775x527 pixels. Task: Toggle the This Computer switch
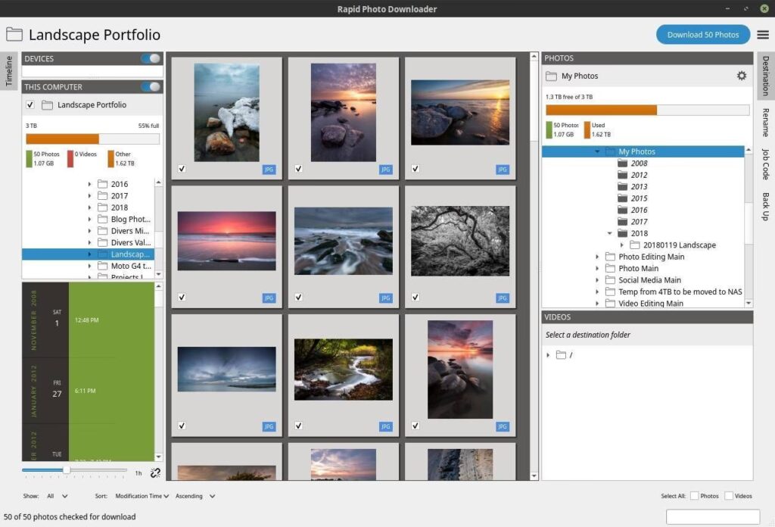pyautogui.click(x=151, y=86)
